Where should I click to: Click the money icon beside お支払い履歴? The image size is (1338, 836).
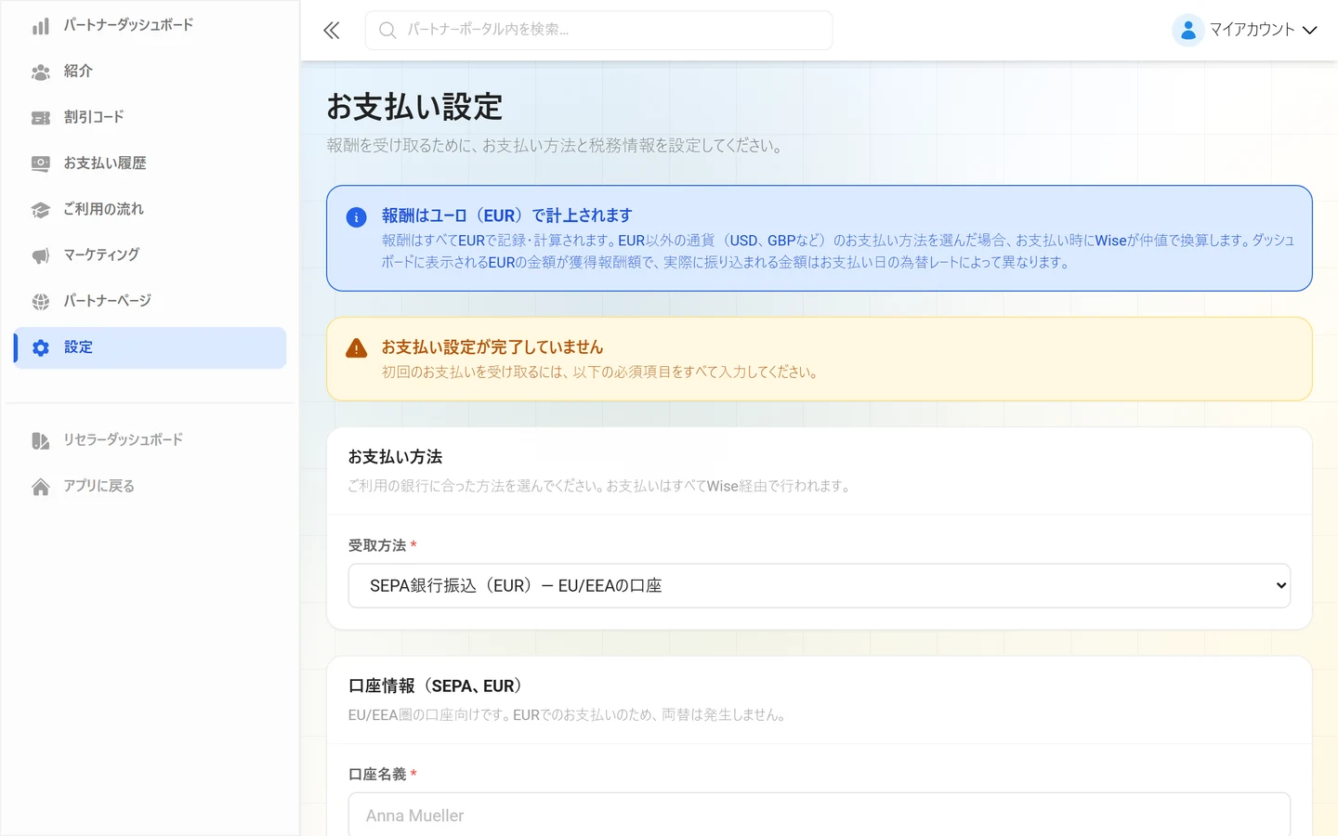coord(41,163)
